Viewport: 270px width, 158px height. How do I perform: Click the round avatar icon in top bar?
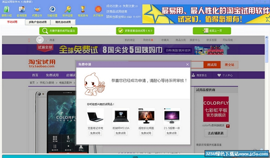coord(40,40)
